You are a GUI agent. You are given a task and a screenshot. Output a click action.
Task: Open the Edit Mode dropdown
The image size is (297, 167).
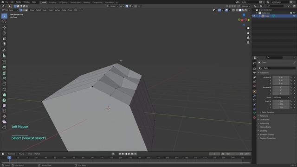(10, 10)
